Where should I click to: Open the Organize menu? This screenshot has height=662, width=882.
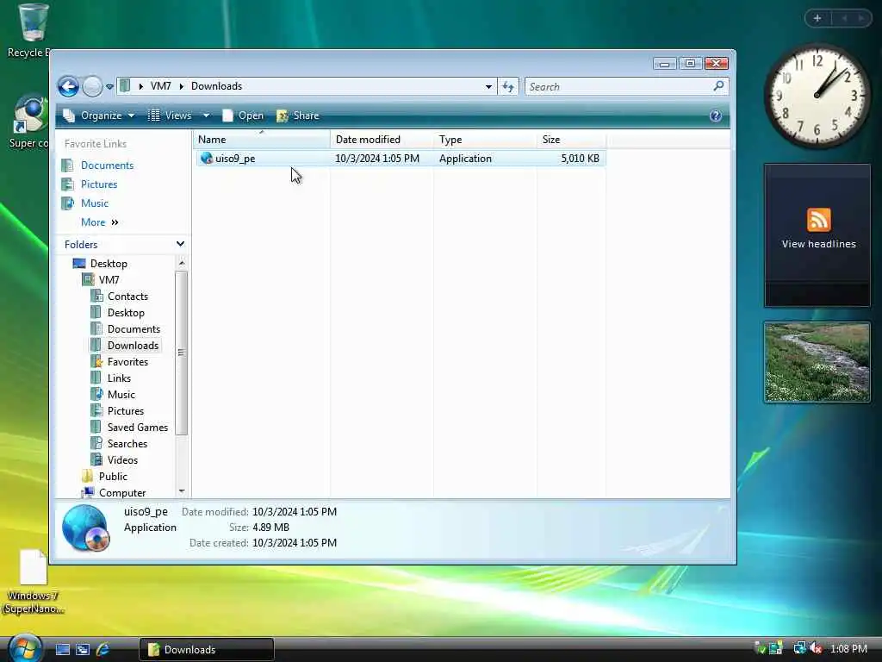[99, 116]
